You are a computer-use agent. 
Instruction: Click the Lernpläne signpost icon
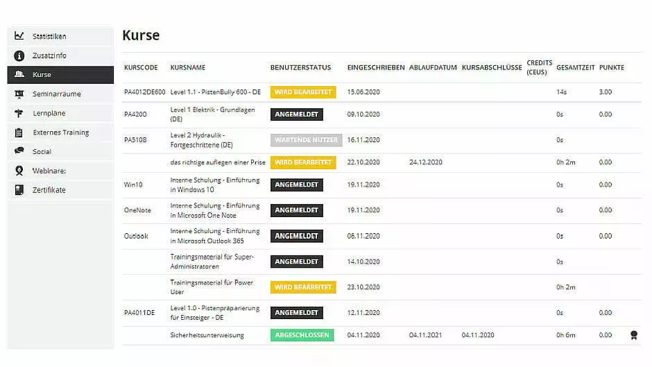(x=19, y=113)
